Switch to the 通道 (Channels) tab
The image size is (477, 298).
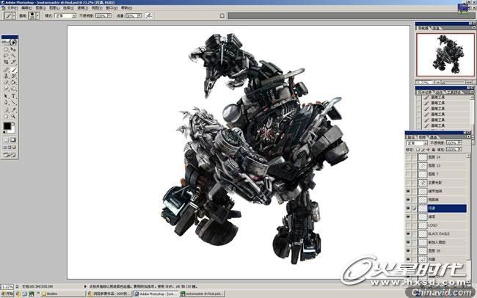pyautogui.click(x=433, y=137)
